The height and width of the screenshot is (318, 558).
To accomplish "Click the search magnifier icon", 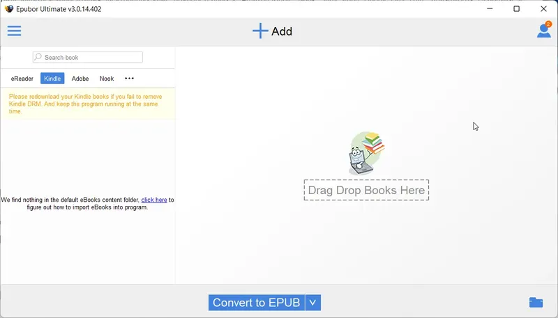I will 38,57.
